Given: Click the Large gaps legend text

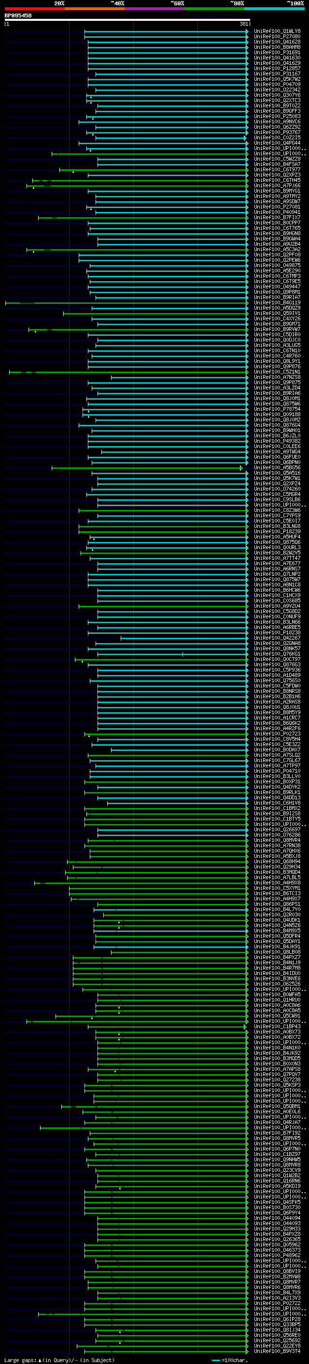Looking at the screenshot, I should coord(59,1360).
